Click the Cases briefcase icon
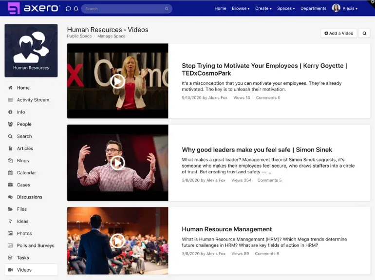The height and width of the screenshot is (280, 375). (x=10, y=185)
